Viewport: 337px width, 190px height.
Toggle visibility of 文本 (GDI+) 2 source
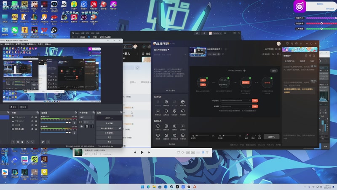click(32, 117)
